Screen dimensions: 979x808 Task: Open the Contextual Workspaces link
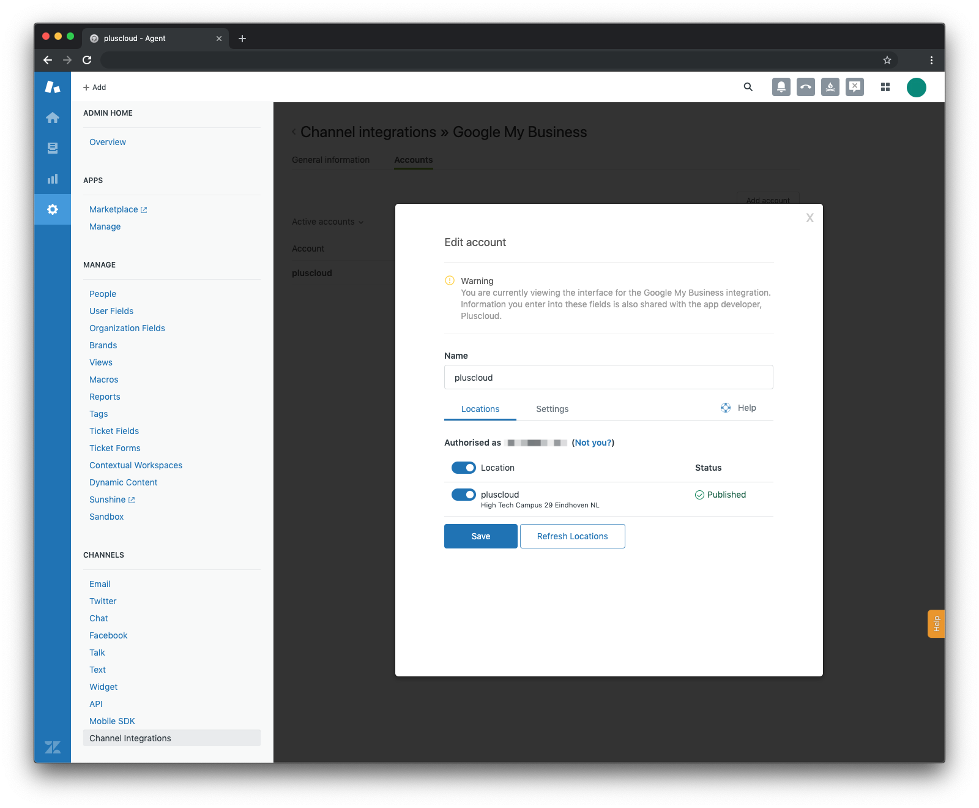pos(136,465)
